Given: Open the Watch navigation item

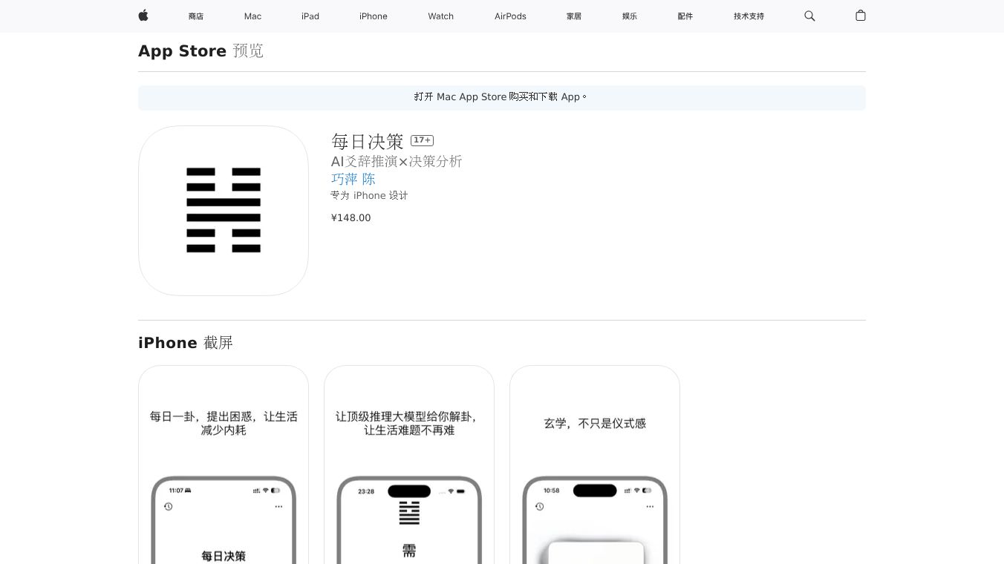Looking at the screenshot, I should tap(441, 16).
